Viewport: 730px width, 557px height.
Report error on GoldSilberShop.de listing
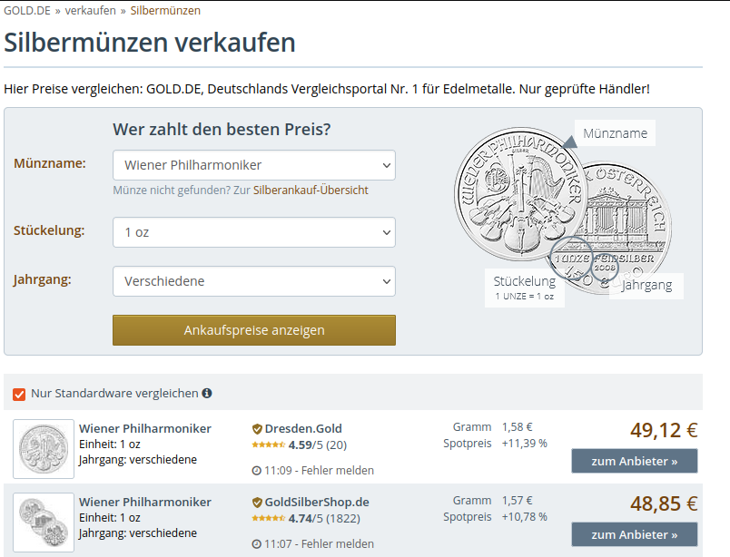(x=338, y=544)
